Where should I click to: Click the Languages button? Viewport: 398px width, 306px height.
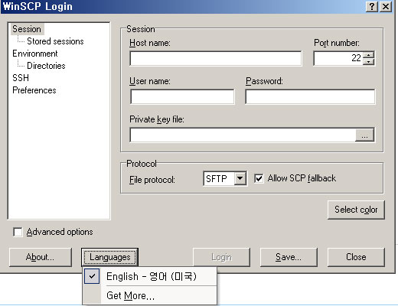click(110, 257)
